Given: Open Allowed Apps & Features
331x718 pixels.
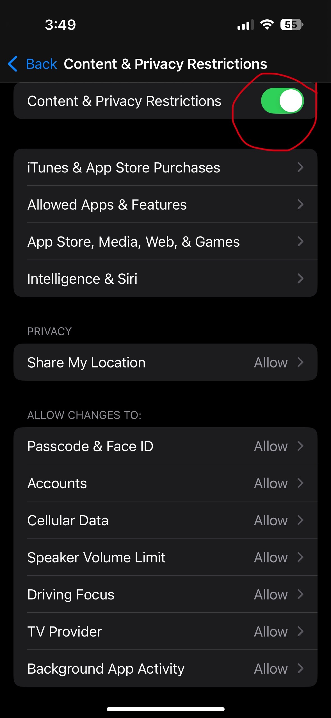Looking at the screenshot, I should click(165, 205).
